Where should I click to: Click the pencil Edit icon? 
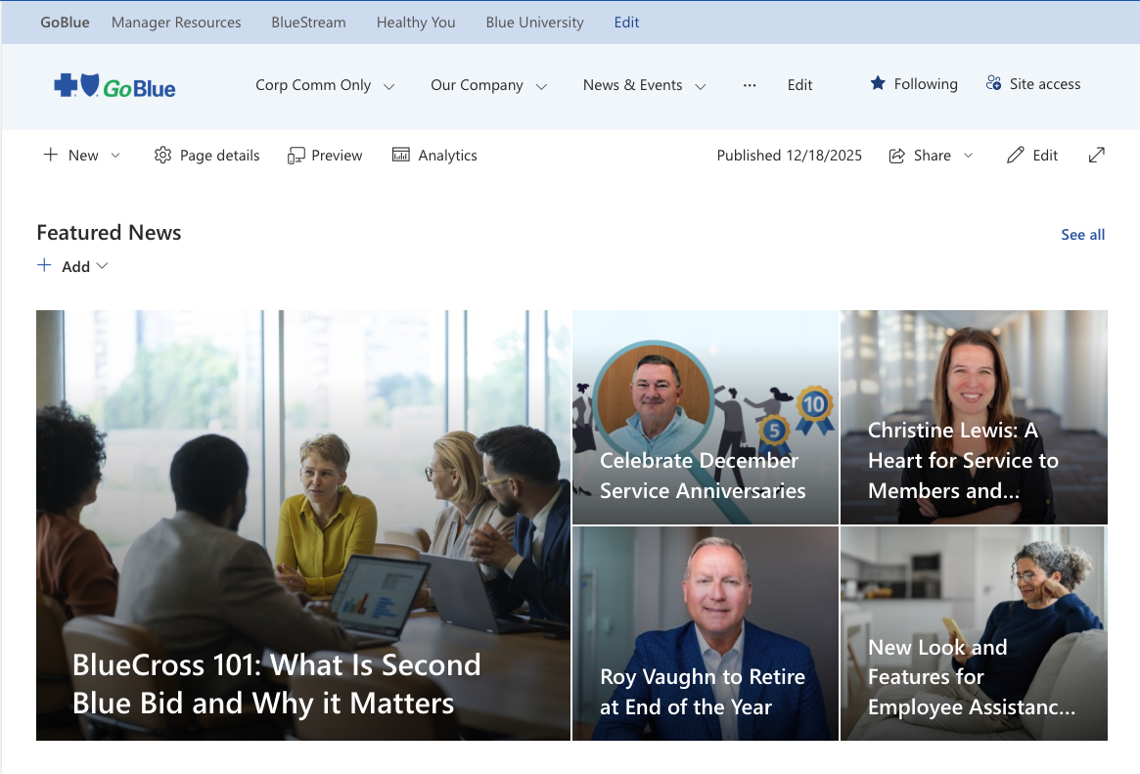click(x=1015, y=155)
